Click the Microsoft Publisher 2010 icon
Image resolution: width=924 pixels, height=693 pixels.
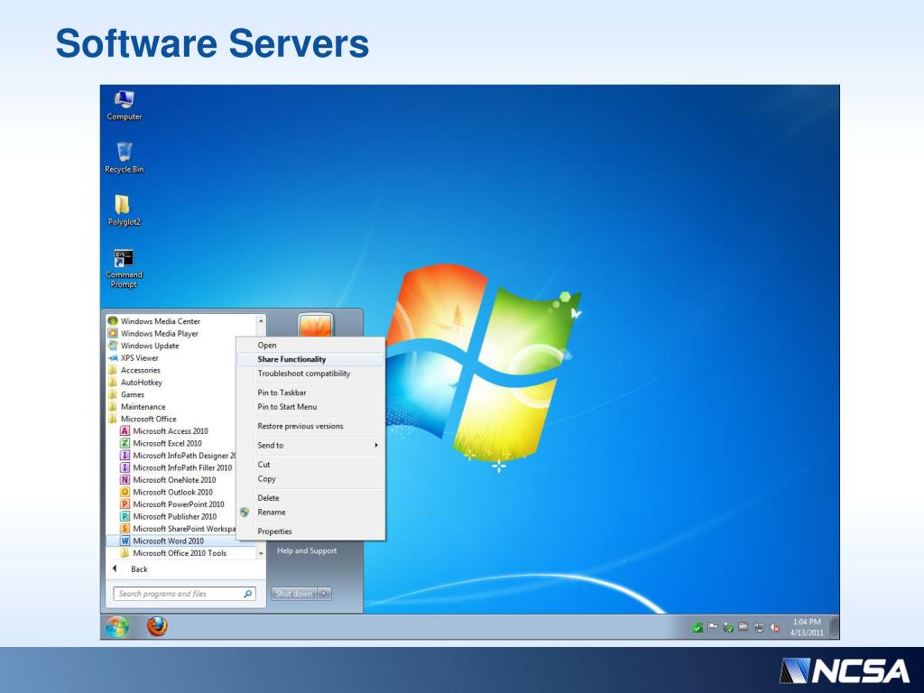point(125,516)
